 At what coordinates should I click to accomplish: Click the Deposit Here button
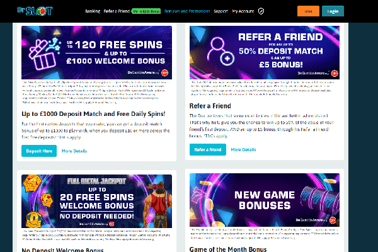(39, 151)
